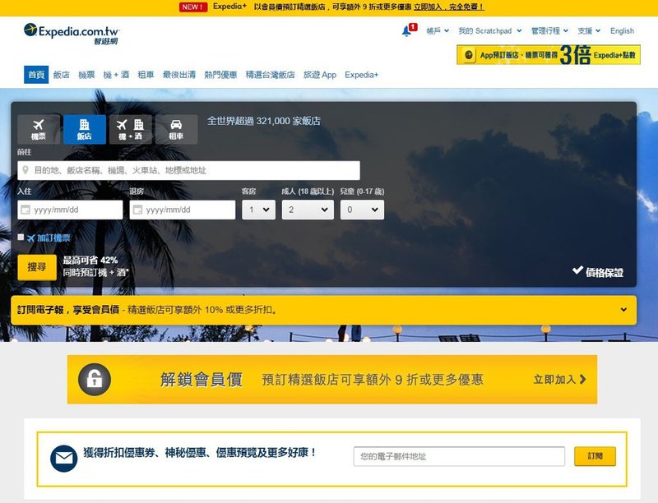The height and width of the screenshot is (503, 658).
Task: Open 旅遊 App in the navigation bar
Action: pos(320,75)
